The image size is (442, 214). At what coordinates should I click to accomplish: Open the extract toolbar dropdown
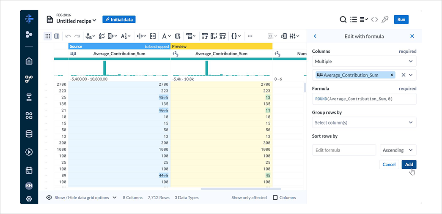(x=113, y=36)
